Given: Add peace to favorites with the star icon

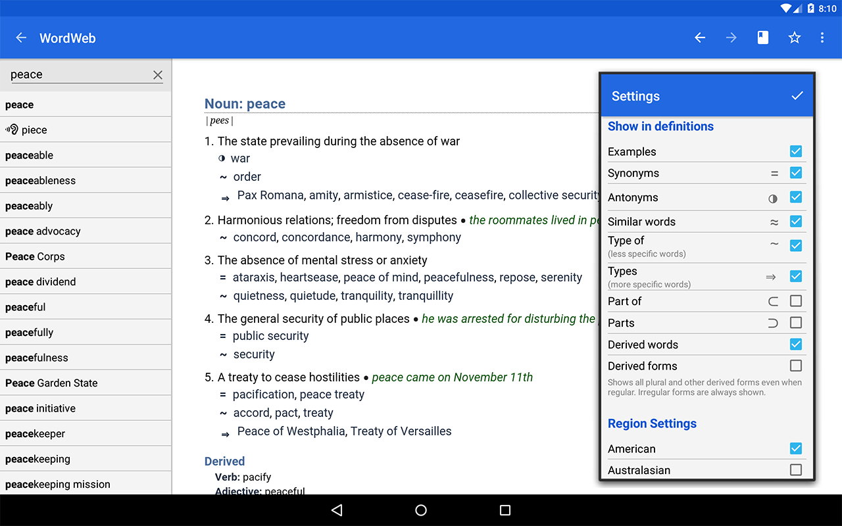Looking at the screenshot, I should click(794, 37).
